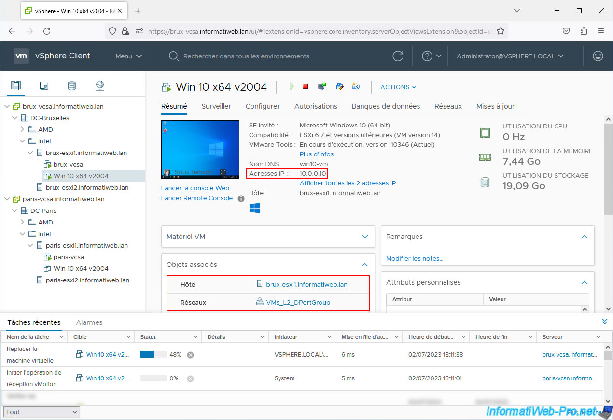613x420 pixels.
Task: Click the Plus d'infos link
Action: click(x=317, y=154)
